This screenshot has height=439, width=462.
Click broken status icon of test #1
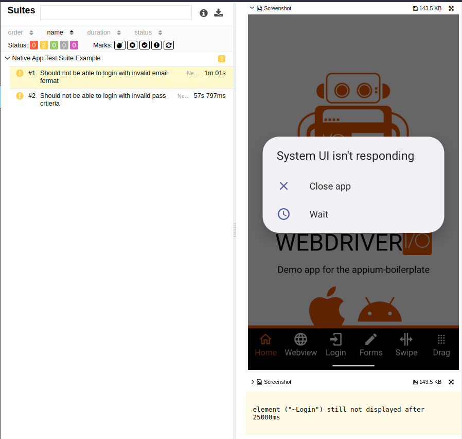tap(20, 73)
